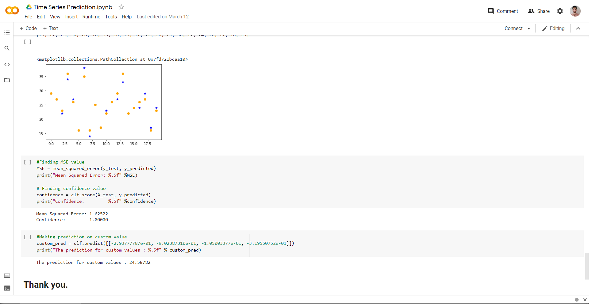
Task: Open the notebook search panel
Action: 7,48
